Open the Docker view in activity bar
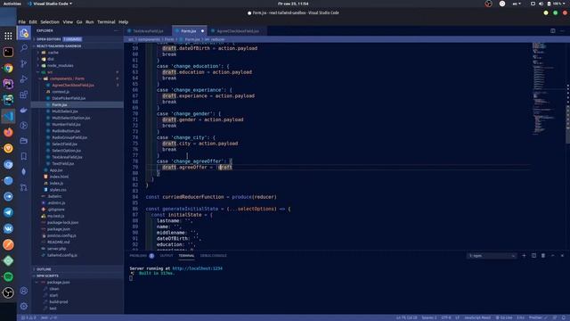 [x=24, y=110]
